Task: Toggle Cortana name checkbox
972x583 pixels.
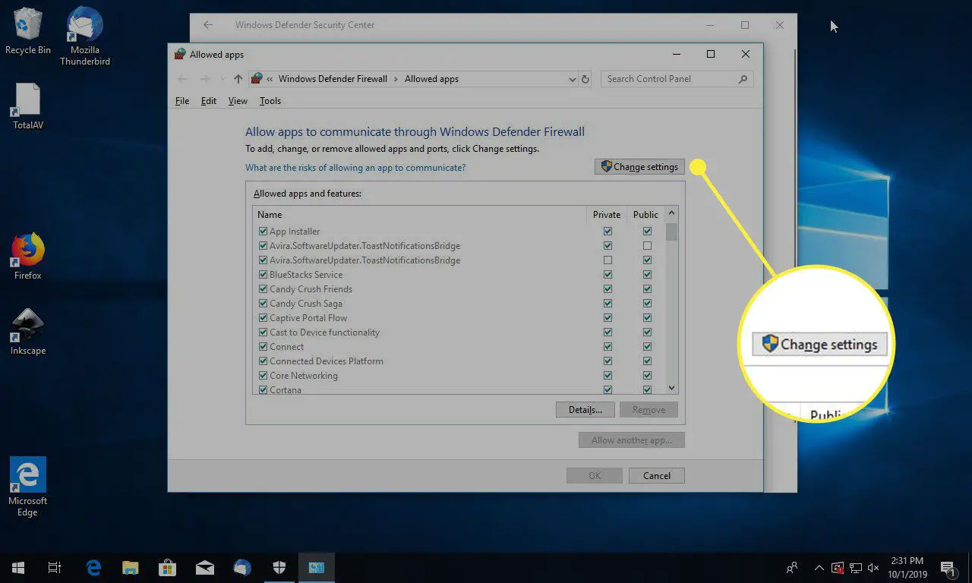Action: (x=263, y=390)
